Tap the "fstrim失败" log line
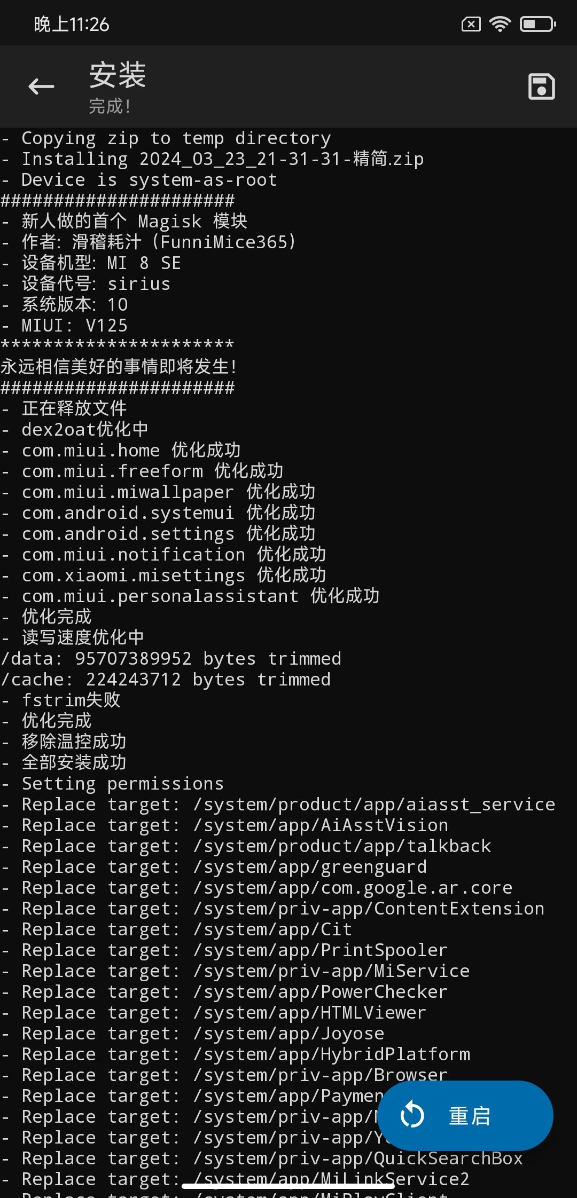 [61, 700]
